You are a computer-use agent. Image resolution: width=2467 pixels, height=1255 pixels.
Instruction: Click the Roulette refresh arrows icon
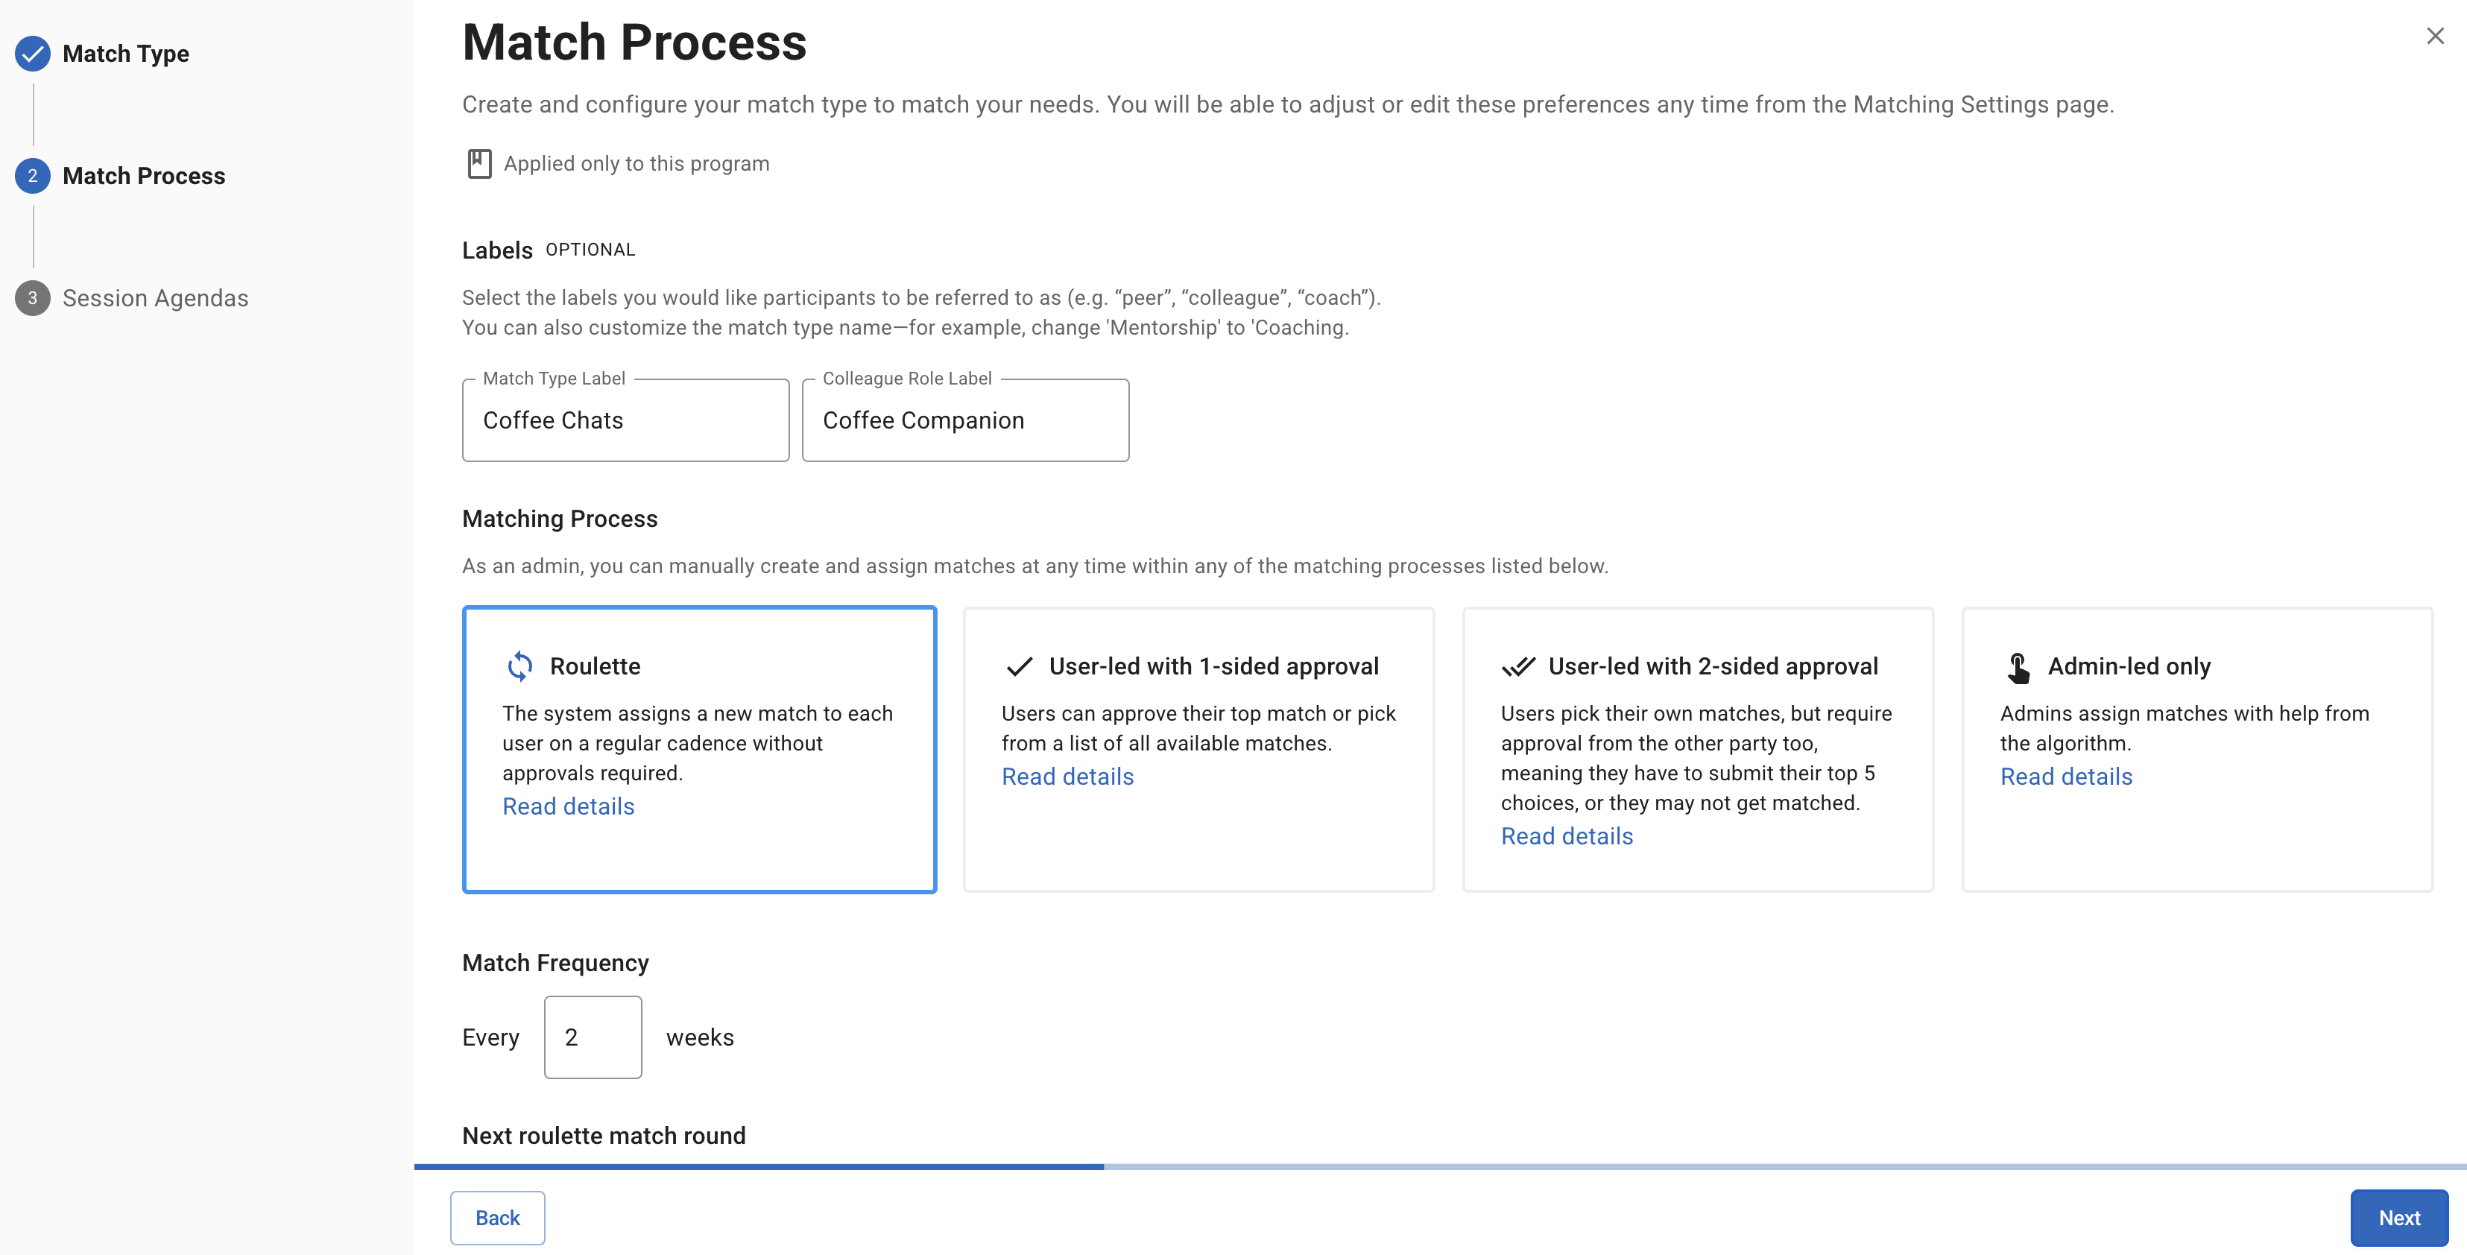[x=519, y=666]
